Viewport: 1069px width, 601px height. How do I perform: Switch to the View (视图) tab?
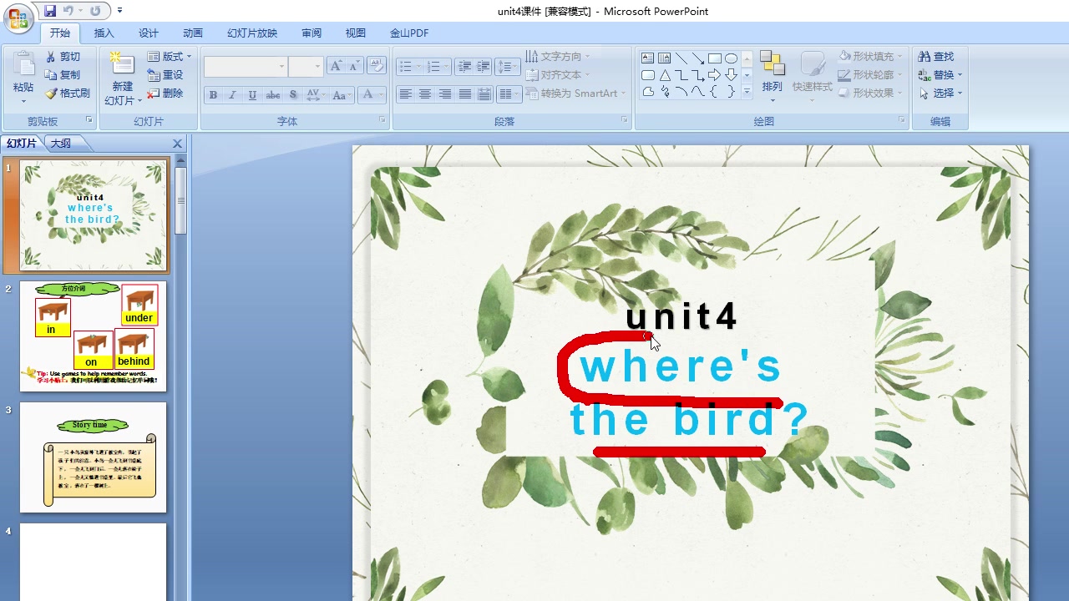pyautogui.click(x=356, y=33)
